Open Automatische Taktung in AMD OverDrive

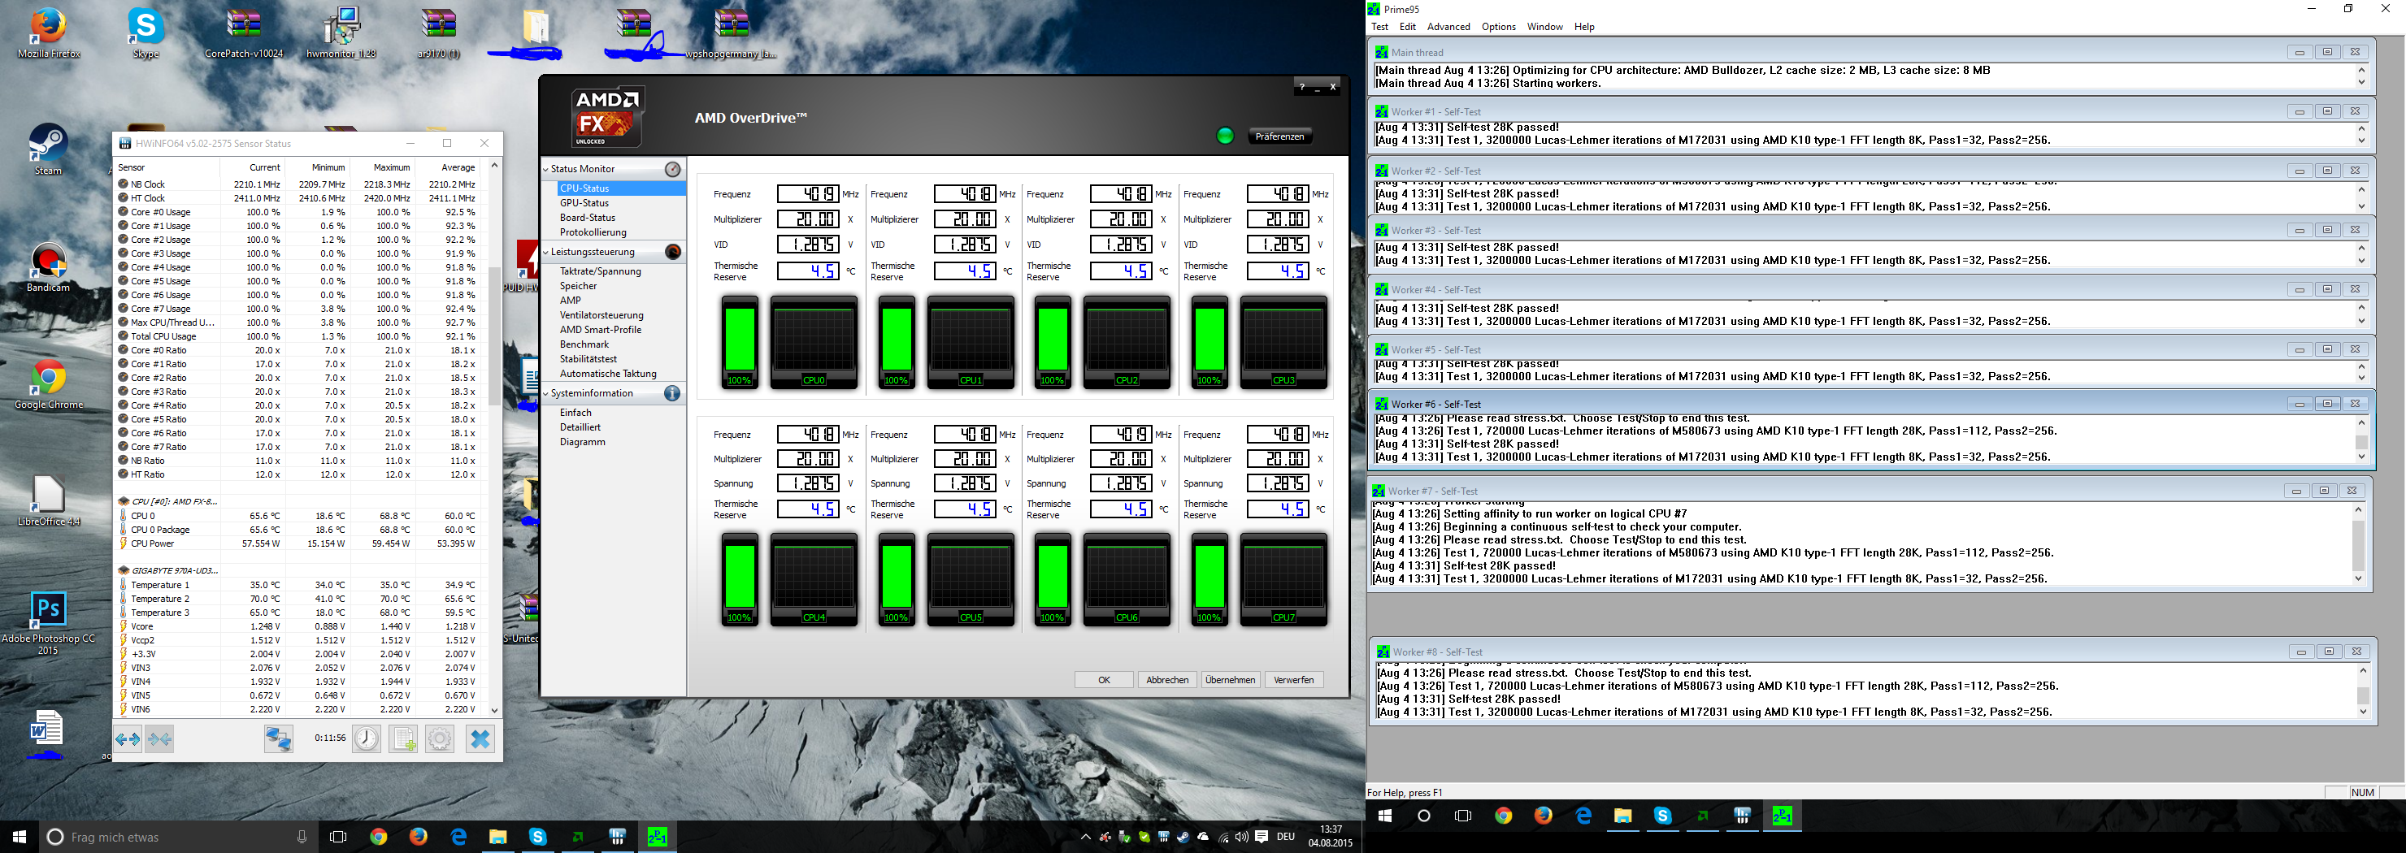coord(608,374)
